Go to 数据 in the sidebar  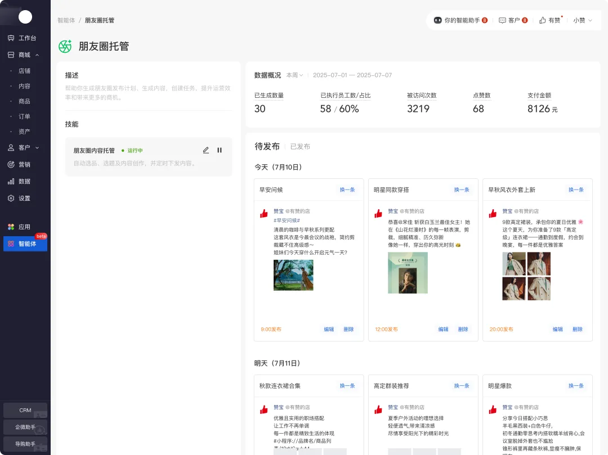(x=24, y=182)
